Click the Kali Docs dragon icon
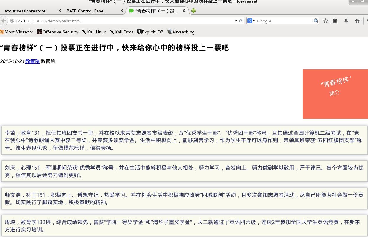Viewport: 368px width, 237px height. [x=112, y=32]
